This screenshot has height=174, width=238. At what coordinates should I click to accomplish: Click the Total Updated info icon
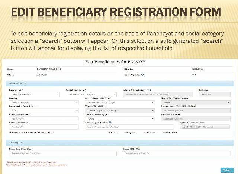point(142,75)
